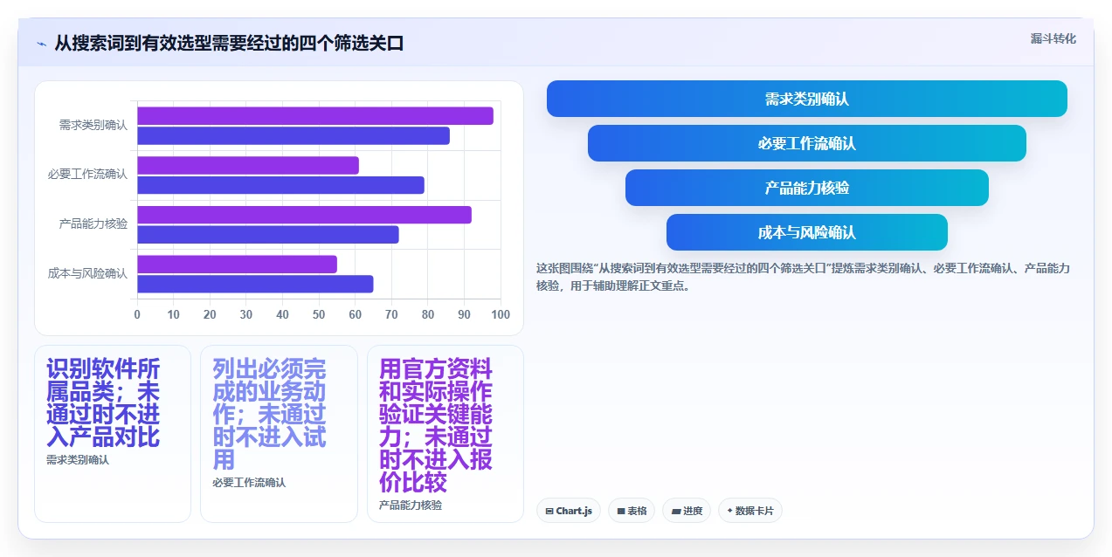The image size is (1112, 557).
Task: Open the card about 列出必须完成的业务动作
Action: tap(279, 434)
